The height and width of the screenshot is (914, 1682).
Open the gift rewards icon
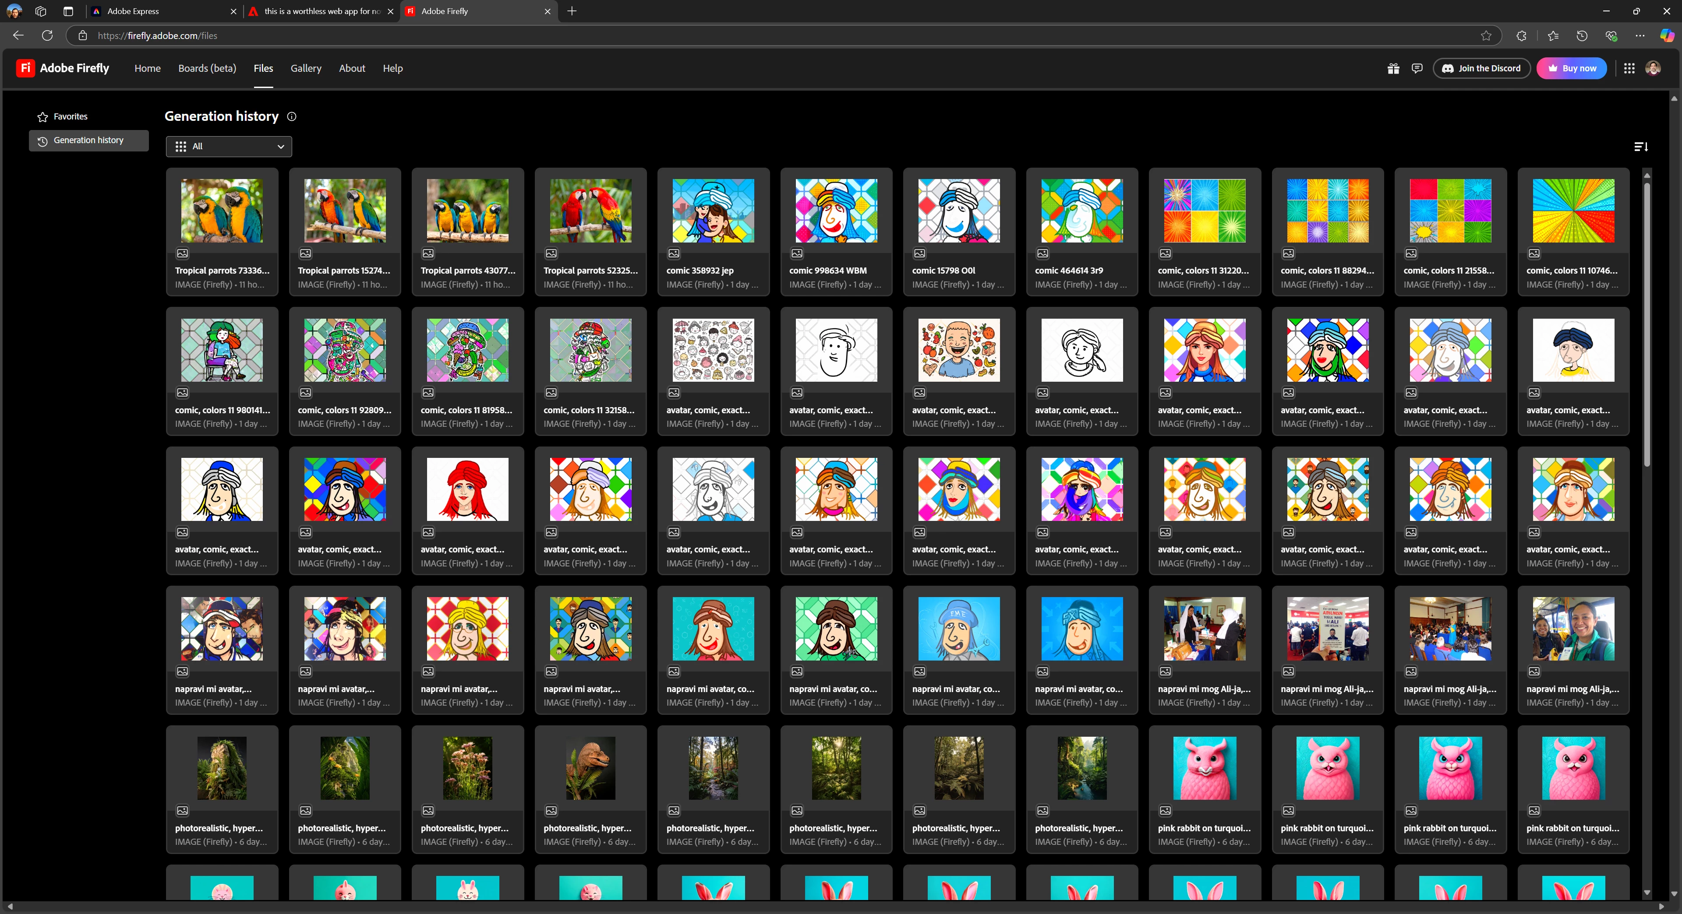(x=1393, y=68)
